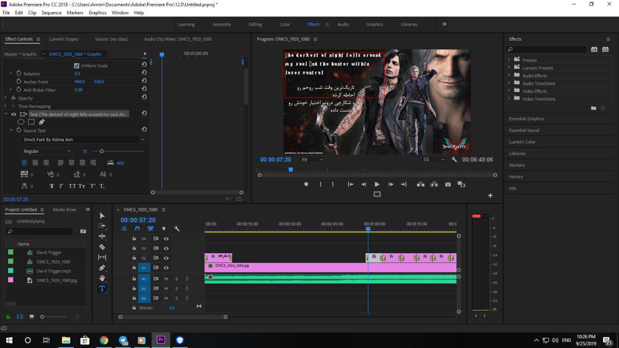Export frame camera icon
The height and width of the screenshot is (348, 619).
point(448,184)
